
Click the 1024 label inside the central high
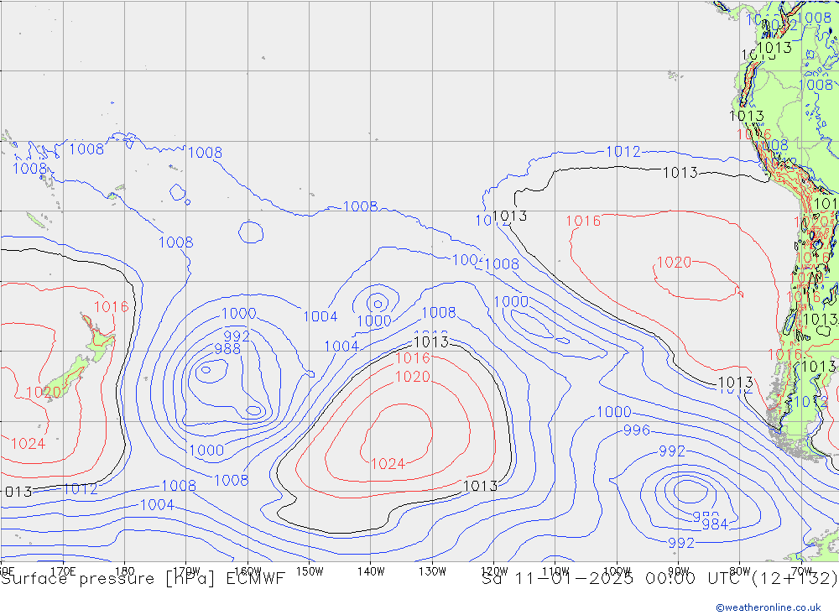coord(388,463)
